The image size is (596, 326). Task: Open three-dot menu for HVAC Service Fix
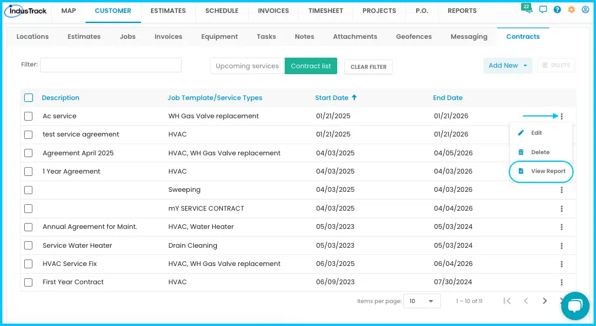[561, 264]
